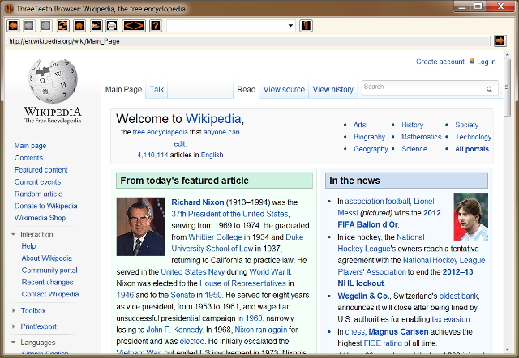The height and width of the screenshot is (358, 519).
Task: Click the 4,140,114 articles count link
Action: coord(152,155)
